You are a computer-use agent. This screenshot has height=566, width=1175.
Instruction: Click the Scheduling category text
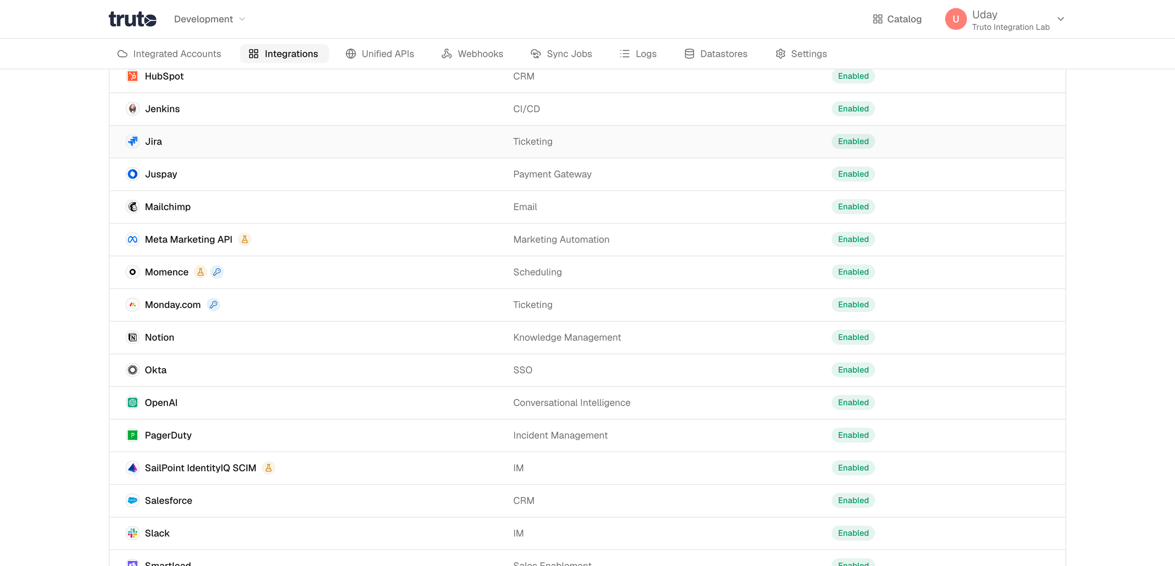coord(537,272)
